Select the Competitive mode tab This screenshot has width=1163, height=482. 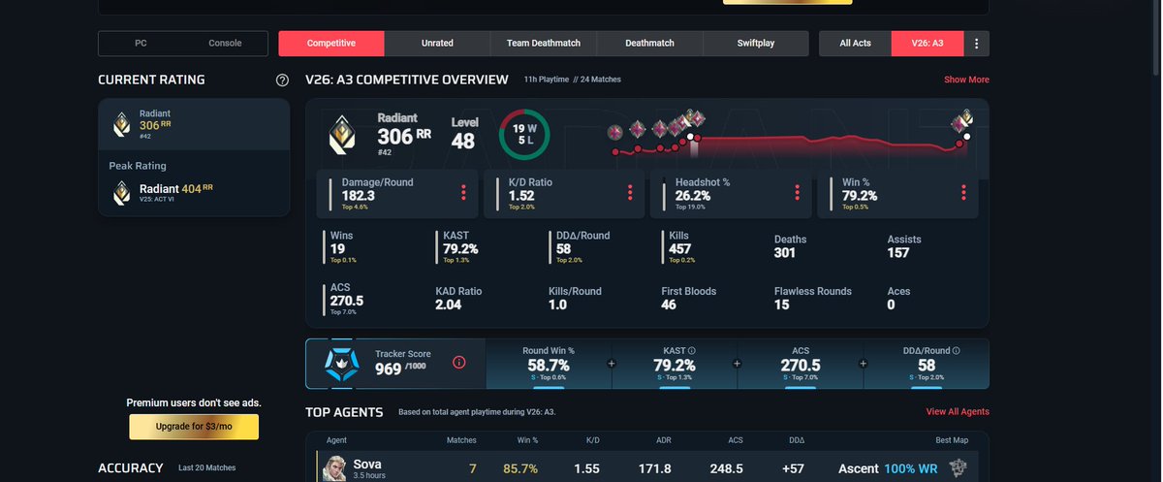331,44
